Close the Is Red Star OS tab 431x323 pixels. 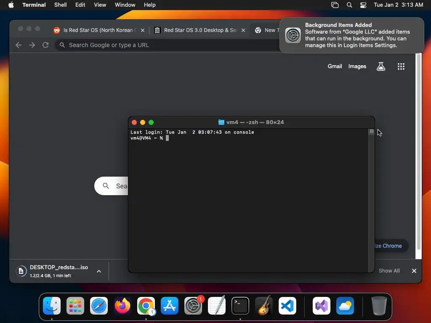pos(143,30)
